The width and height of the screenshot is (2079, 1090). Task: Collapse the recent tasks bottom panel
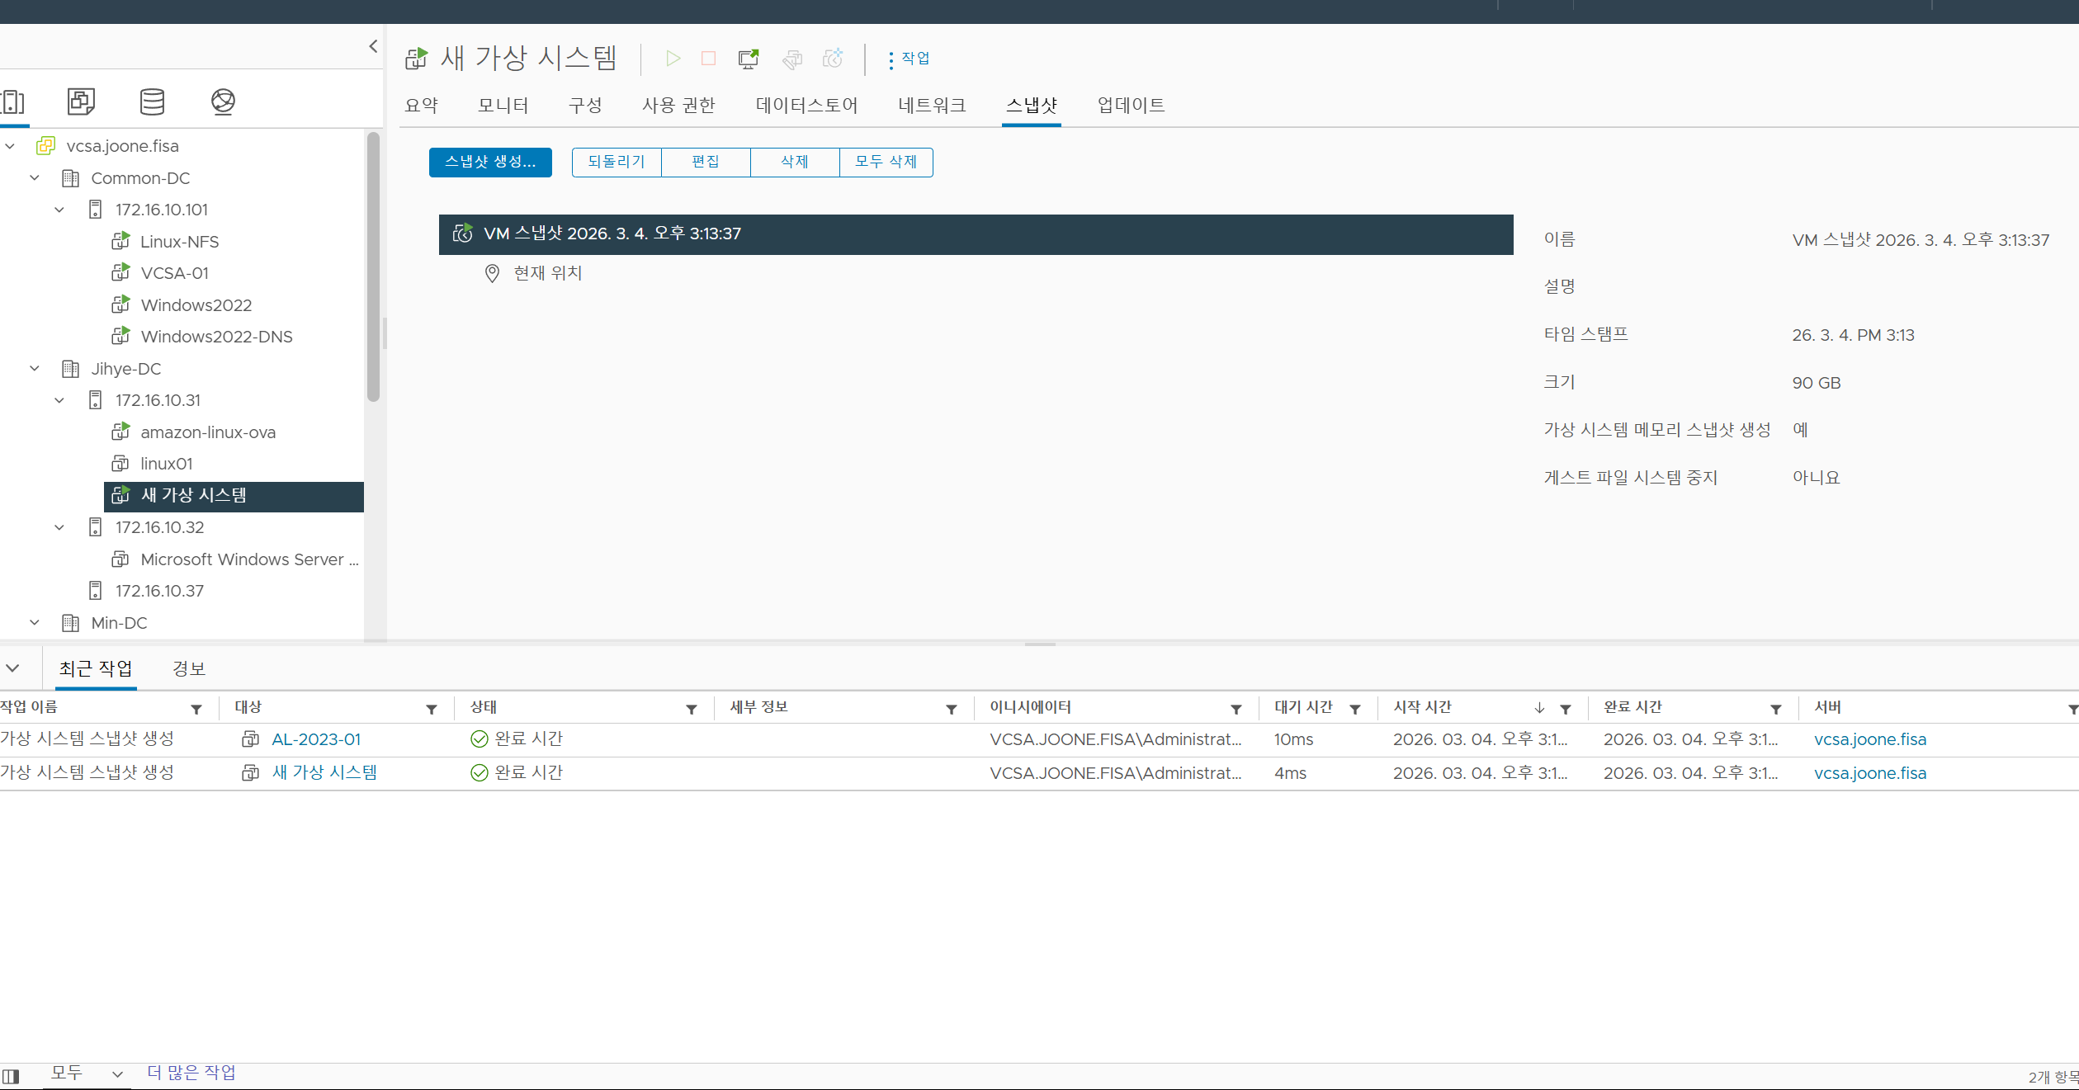tap(13, 668)
